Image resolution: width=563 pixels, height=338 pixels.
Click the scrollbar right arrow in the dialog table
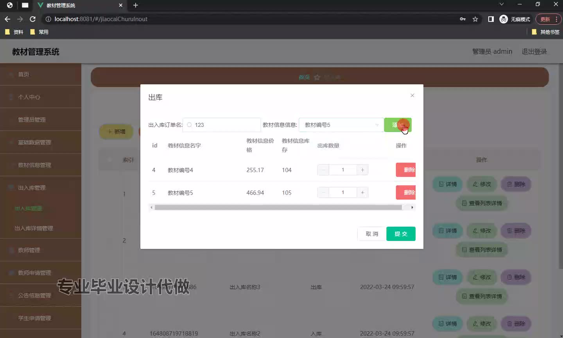(x=412, y=207)
